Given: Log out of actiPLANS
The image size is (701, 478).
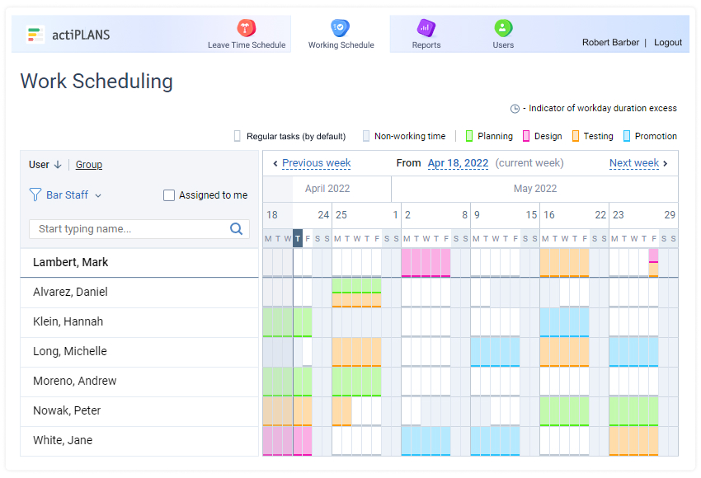Looking at the screenshot, I should pyautogui.click(x=668, y=42).
